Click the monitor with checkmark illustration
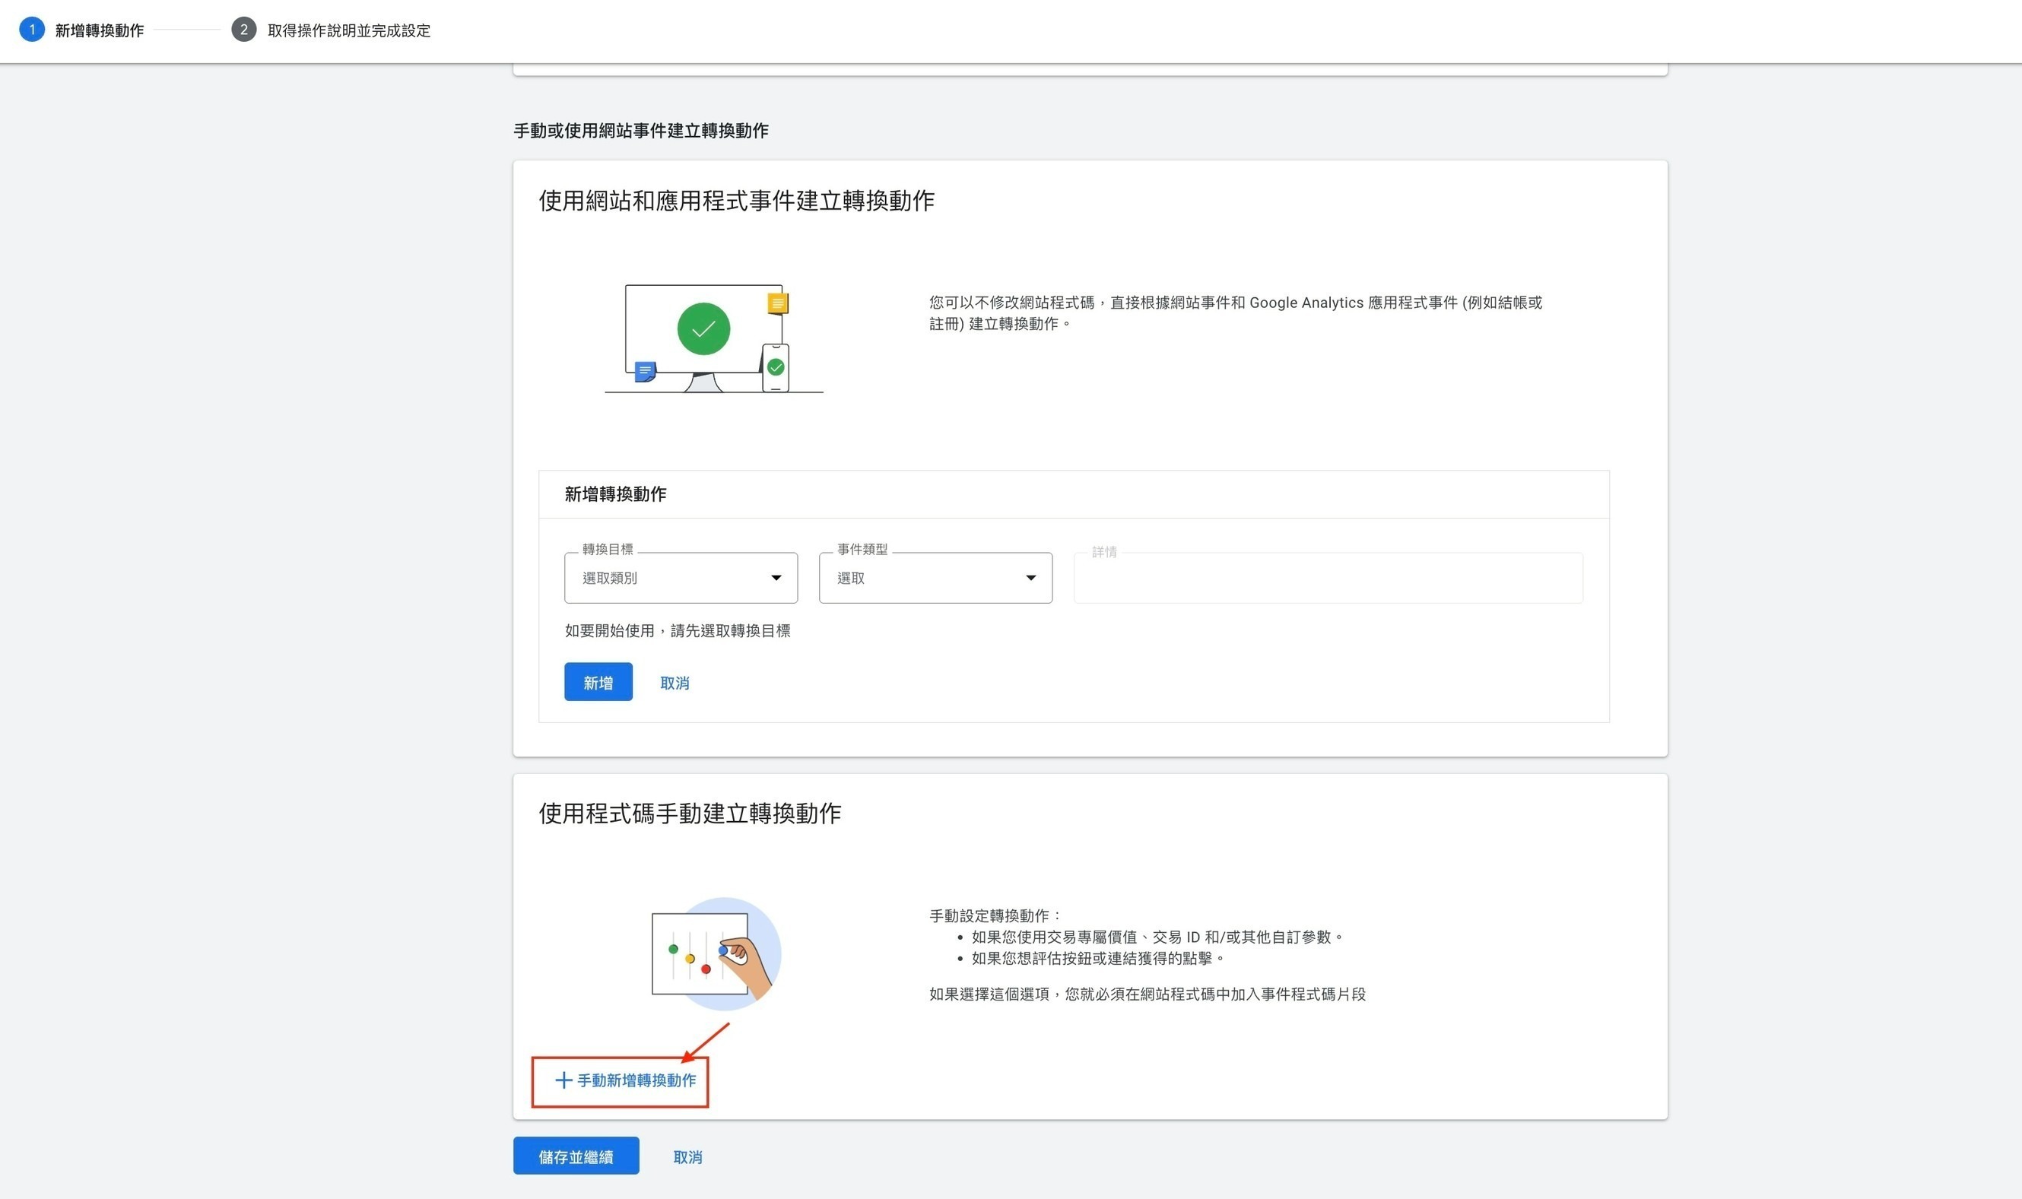The height and width of the screenshot is (1199, 2022). point(713,338)
